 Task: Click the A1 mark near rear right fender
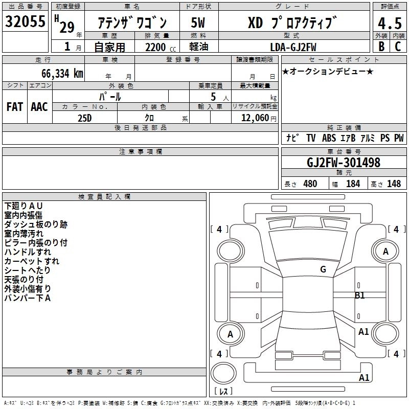363,332
